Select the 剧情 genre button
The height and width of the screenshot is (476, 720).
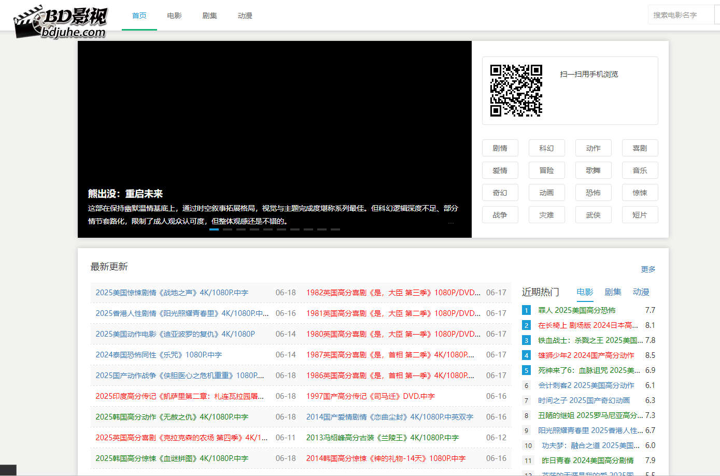point(500,148)
